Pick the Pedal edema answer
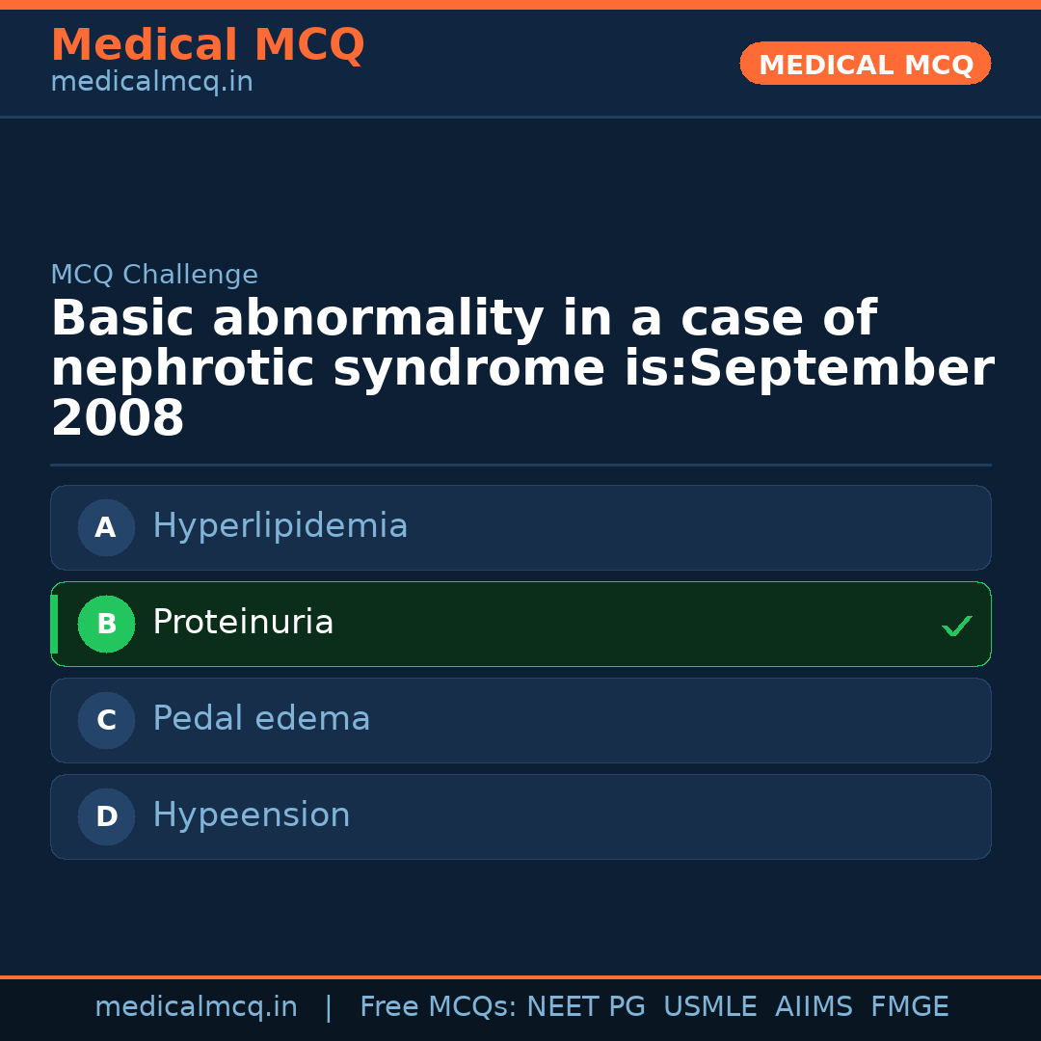 [261, 719]
